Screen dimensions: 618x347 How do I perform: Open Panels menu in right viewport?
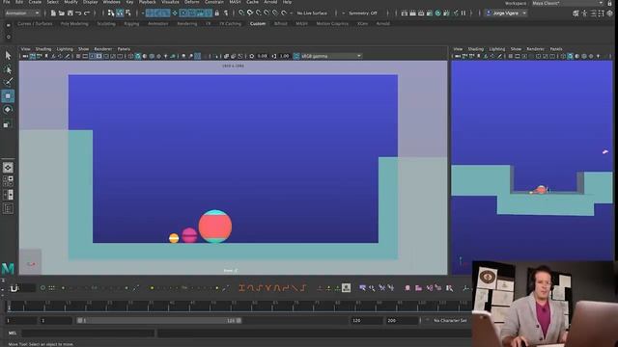pos(556,49)
